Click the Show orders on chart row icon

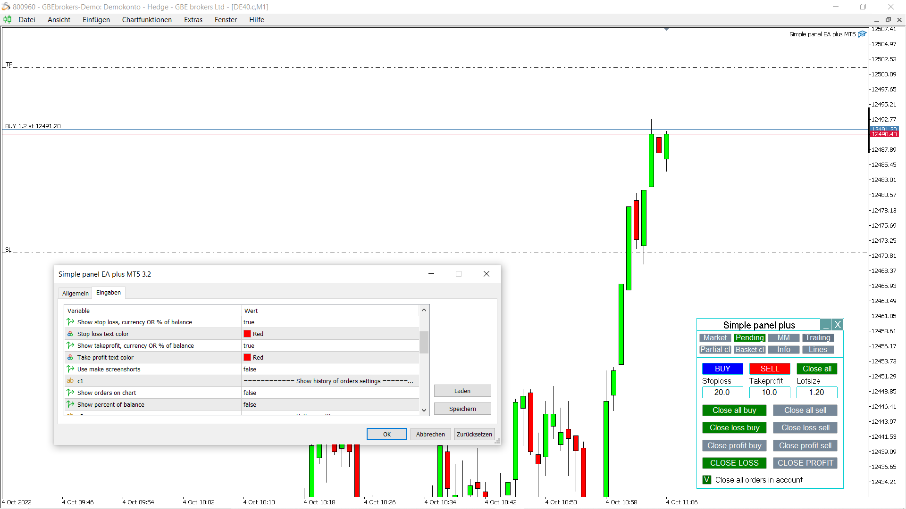70,393
